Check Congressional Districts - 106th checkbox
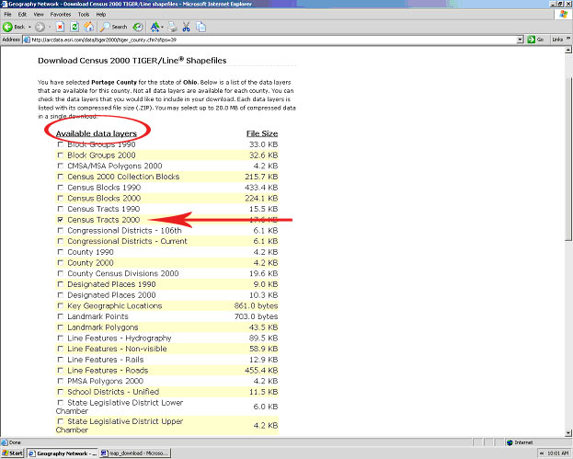Viewport: 573px width, 459px height. click(61, 231)
